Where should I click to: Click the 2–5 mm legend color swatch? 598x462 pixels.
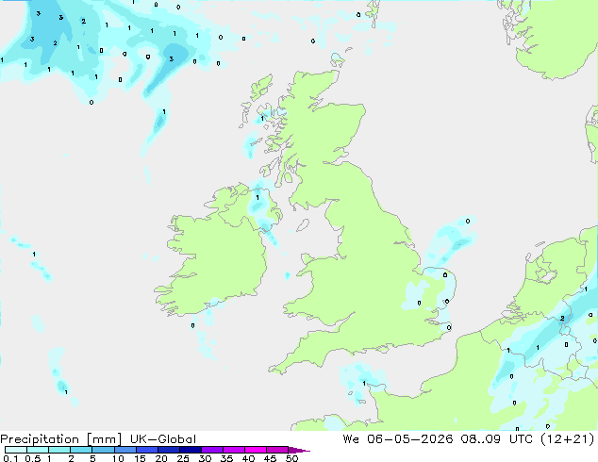pyautogui.click(x=81, y=450)
